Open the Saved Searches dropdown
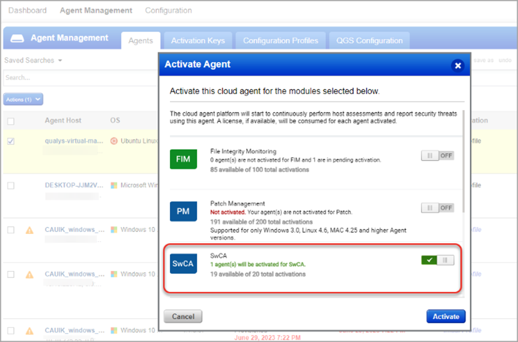The height and width of the screenshot is (342, 518). [33, 60]
